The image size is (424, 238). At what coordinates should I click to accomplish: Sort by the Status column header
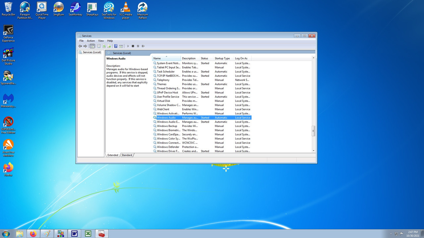coord(207,59)
